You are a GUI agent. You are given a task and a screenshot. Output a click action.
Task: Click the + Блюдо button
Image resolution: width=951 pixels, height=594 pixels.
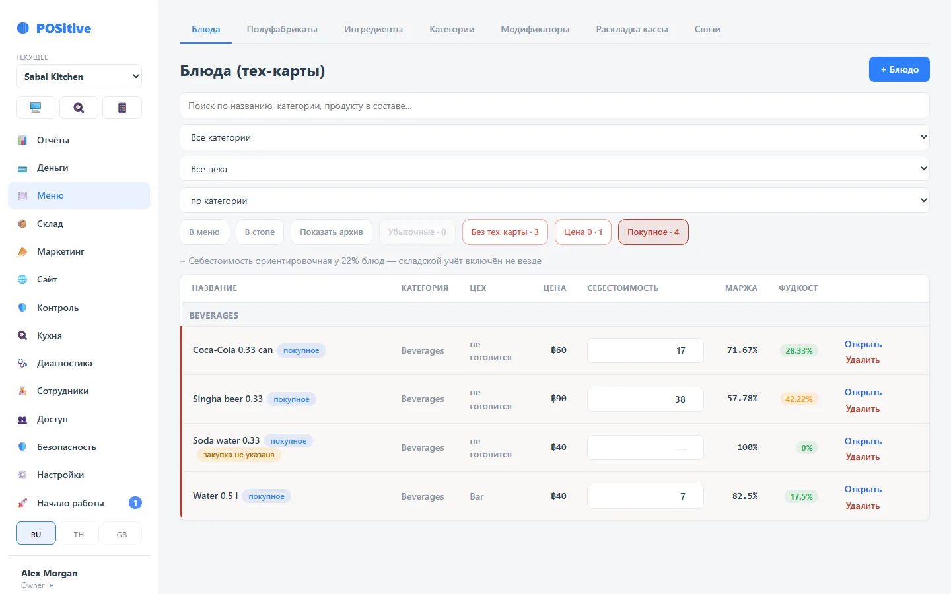pos(899,69)
